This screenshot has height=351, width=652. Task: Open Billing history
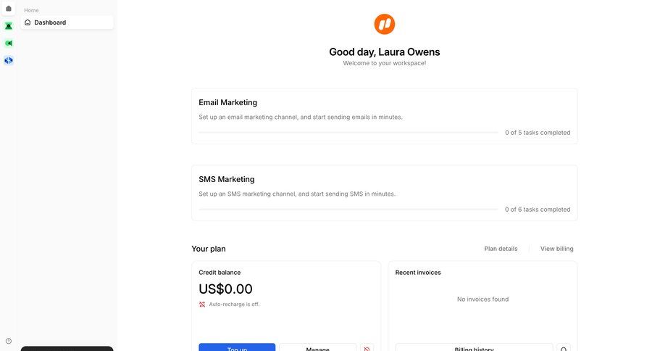click(x=474, y=348)
